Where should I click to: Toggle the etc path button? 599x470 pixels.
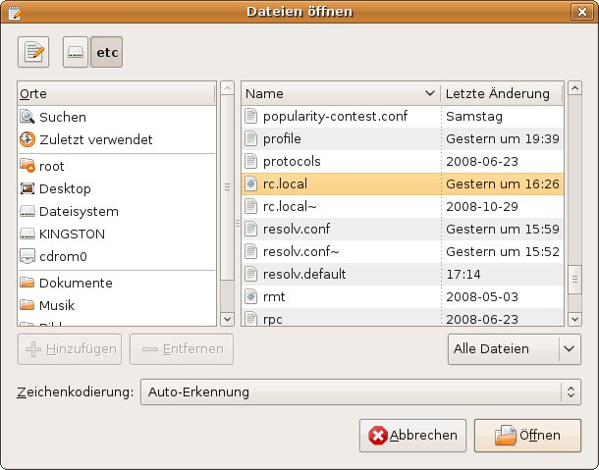(106, 53)
